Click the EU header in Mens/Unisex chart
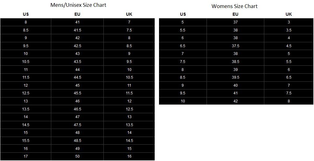This screenshot has width=314, height=161. point(77,14)
